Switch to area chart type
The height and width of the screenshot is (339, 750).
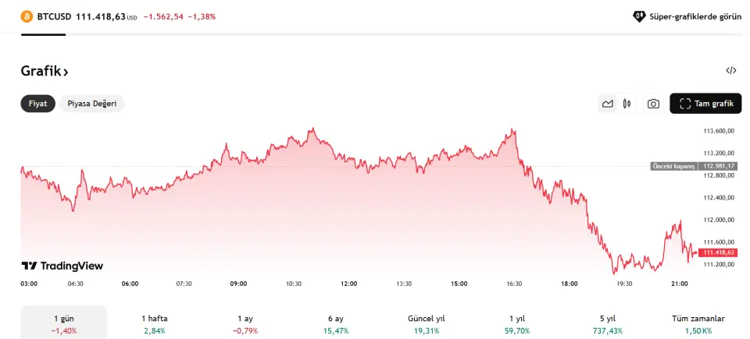point(607,104)
